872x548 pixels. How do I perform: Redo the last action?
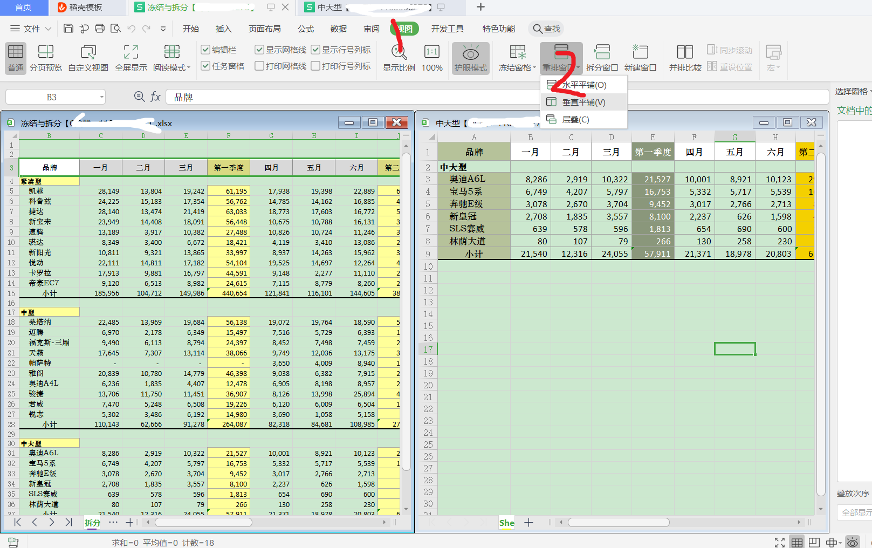coord(147,29)
